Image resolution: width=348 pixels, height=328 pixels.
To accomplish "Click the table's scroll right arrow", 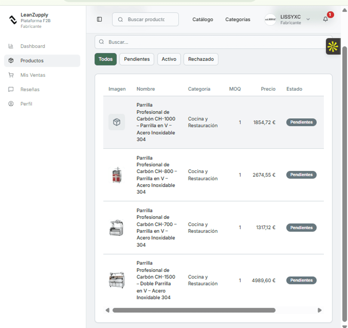I will click(320, 310).
